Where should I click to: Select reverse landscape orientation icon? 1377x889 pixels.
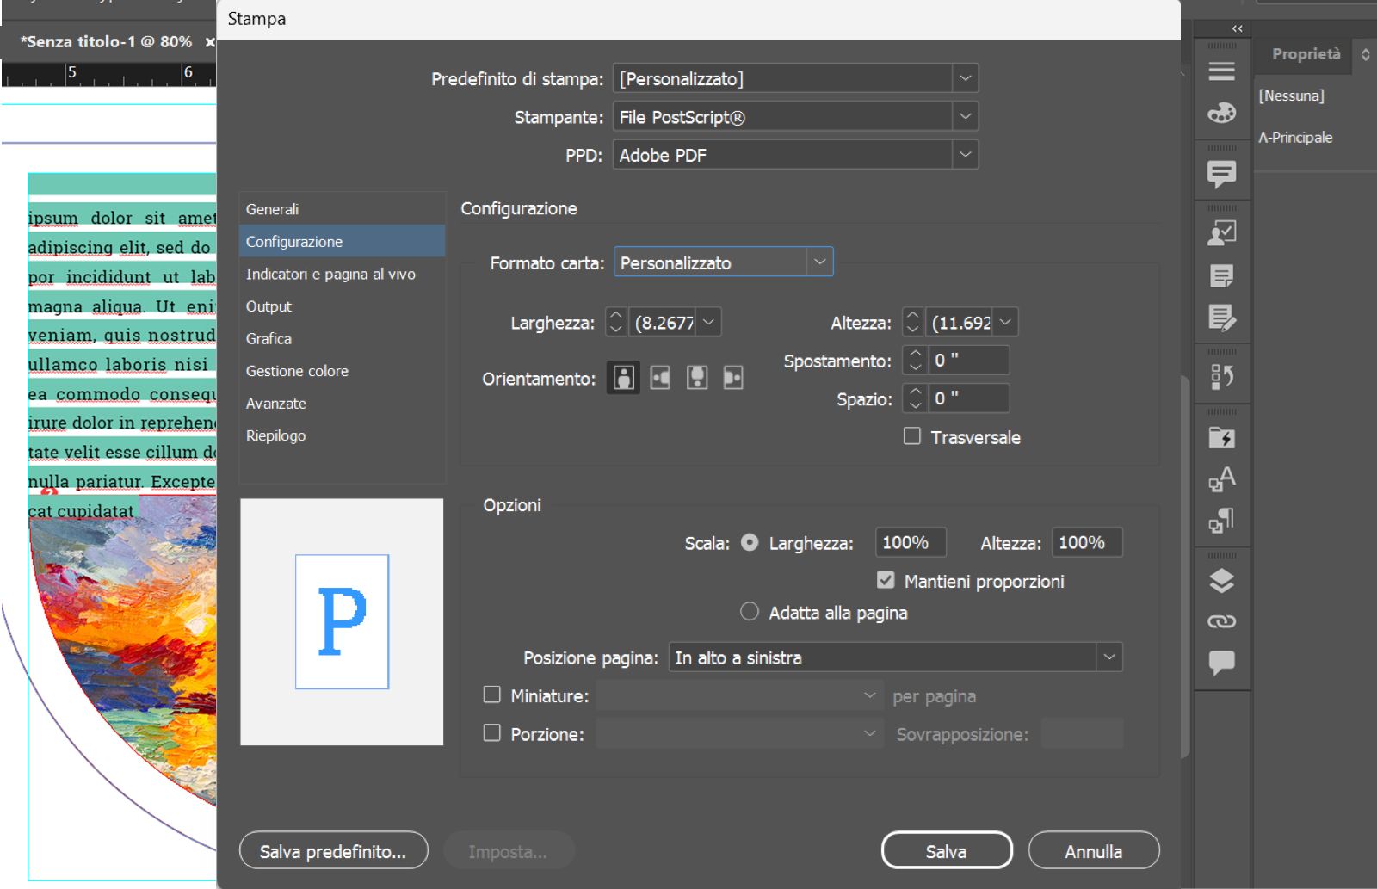coord(733,378)
